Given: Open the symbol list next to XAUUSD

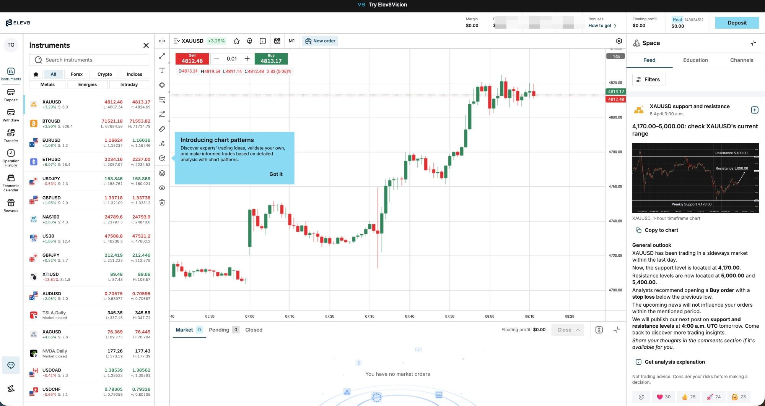Looking at the screenshot, I should 176,41.
